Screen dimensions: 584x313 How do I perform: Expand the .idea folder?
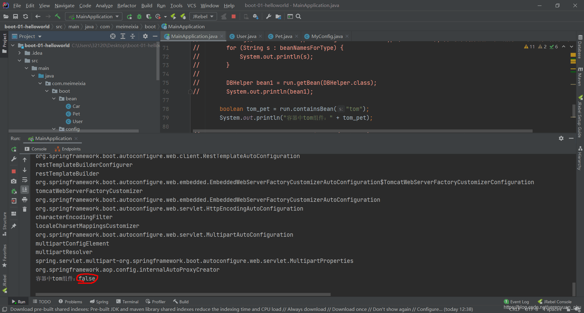20,53
